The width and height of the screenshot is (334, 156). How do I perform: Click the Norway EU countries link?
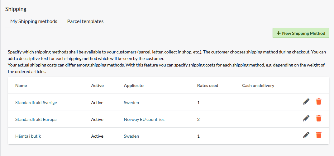[x=144, y=119]
